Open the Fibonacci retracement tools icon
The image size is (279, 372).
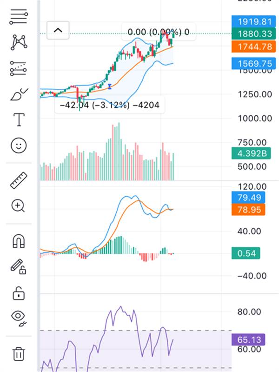[19, 17]
